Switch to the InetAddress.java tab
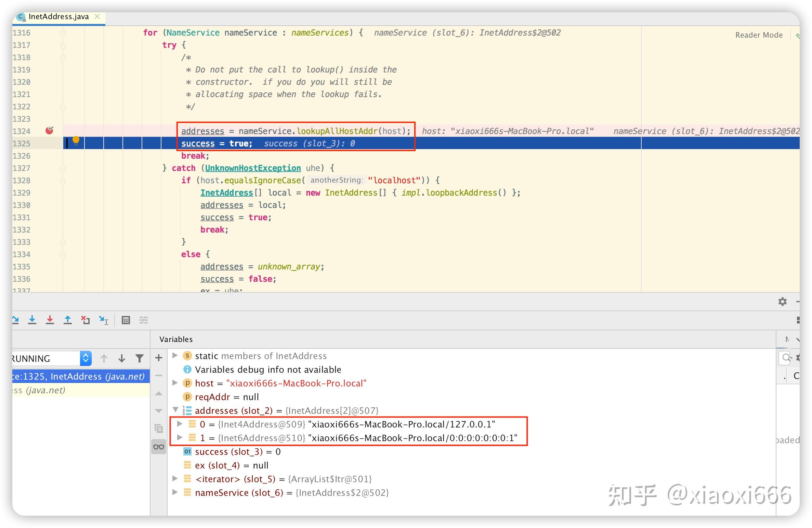The image size is (812, 528). (58, 16)
